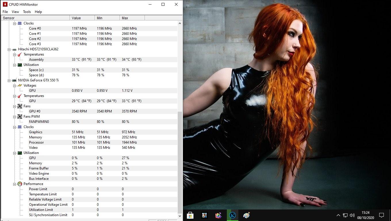Viewport: 391px width, 221px height.
Task: Click the Hitachi Utilization chart icon
Action: coord(20,65)
